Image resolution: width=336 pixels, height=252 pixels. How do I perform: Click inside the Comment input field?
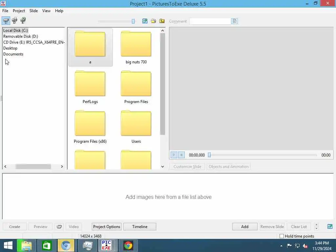(x=210, y=21)
